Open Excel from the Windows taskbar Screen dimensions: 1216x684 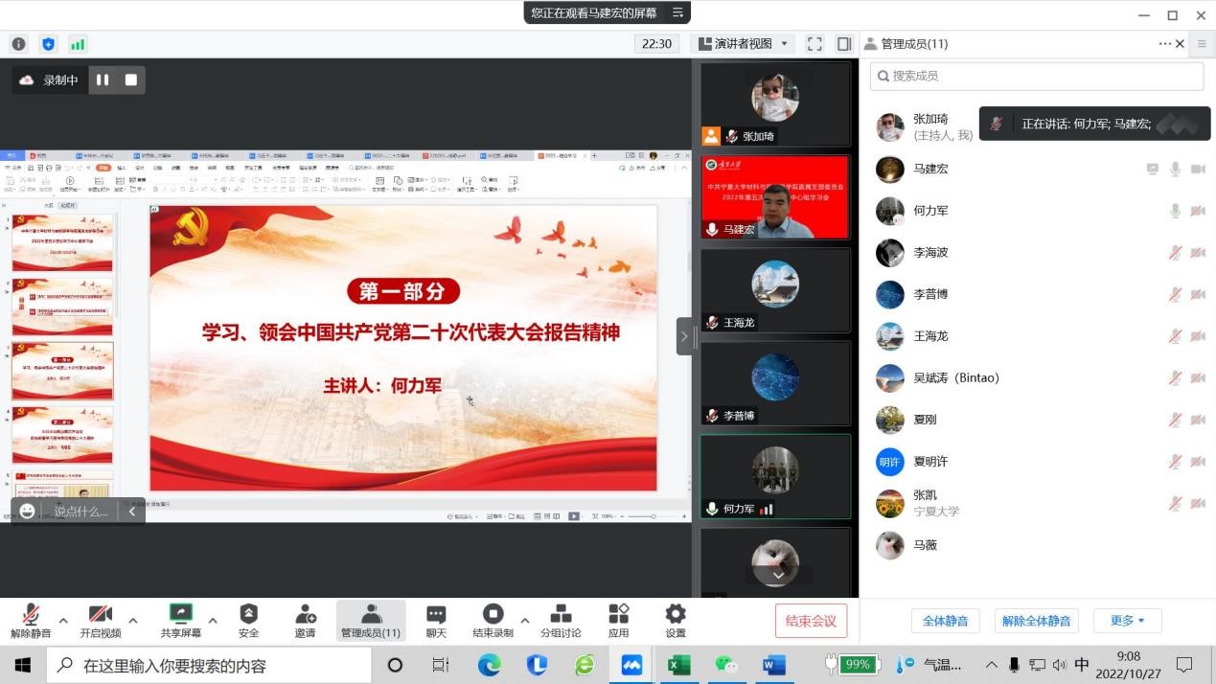click(679, 665)
